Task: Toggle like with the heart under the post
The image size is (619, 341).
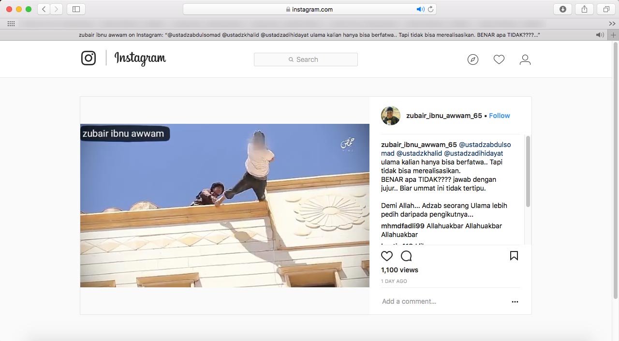Action: (387, 256)
